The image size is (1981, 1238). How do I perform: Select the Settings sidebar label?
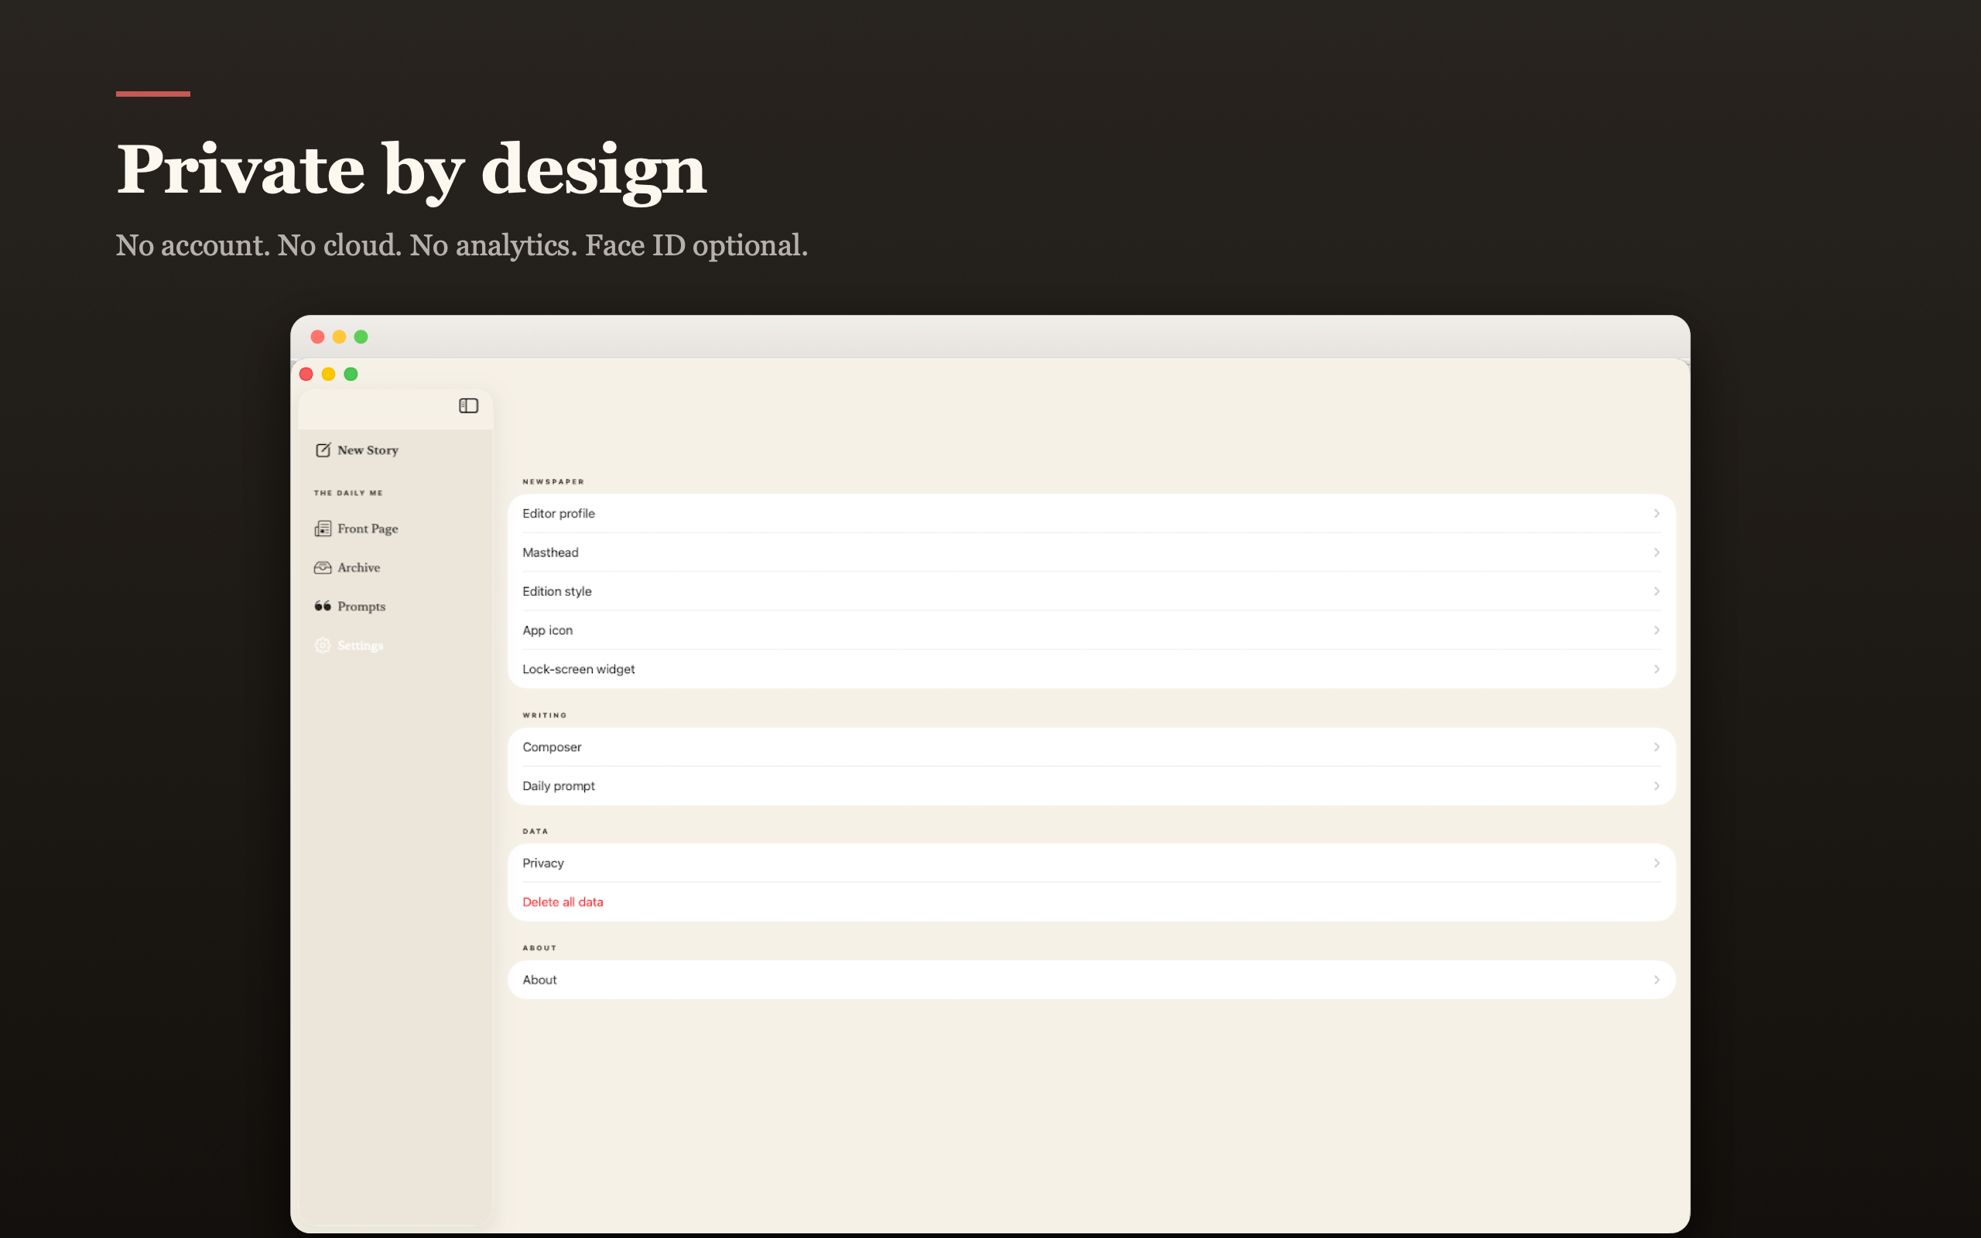pos(360,645)
